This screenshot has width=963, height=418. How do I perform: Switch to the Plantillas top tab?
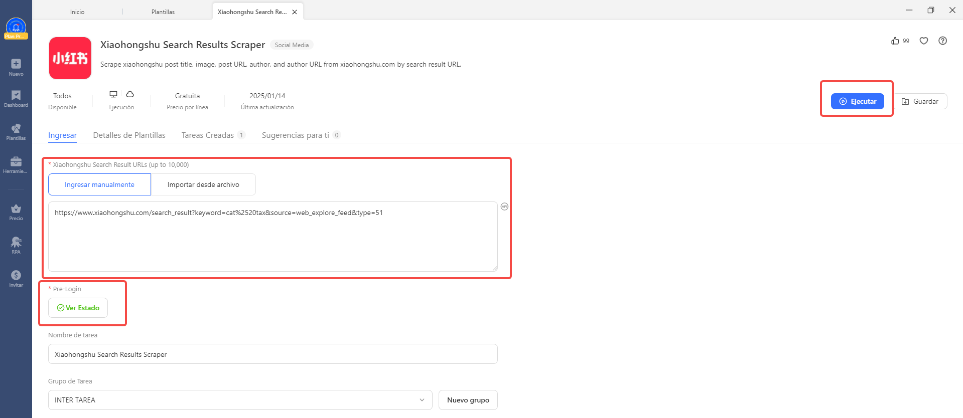(x=163, y=12)
